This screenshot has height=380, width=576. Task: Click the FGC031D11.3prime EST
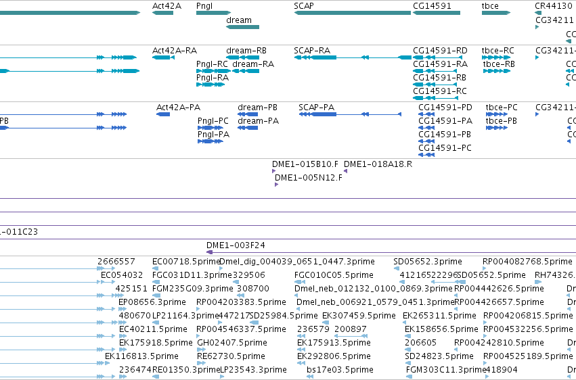click(156, 282)
